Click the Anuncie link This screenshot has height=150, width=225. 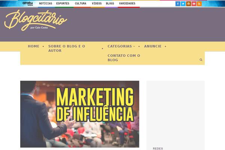153,46
